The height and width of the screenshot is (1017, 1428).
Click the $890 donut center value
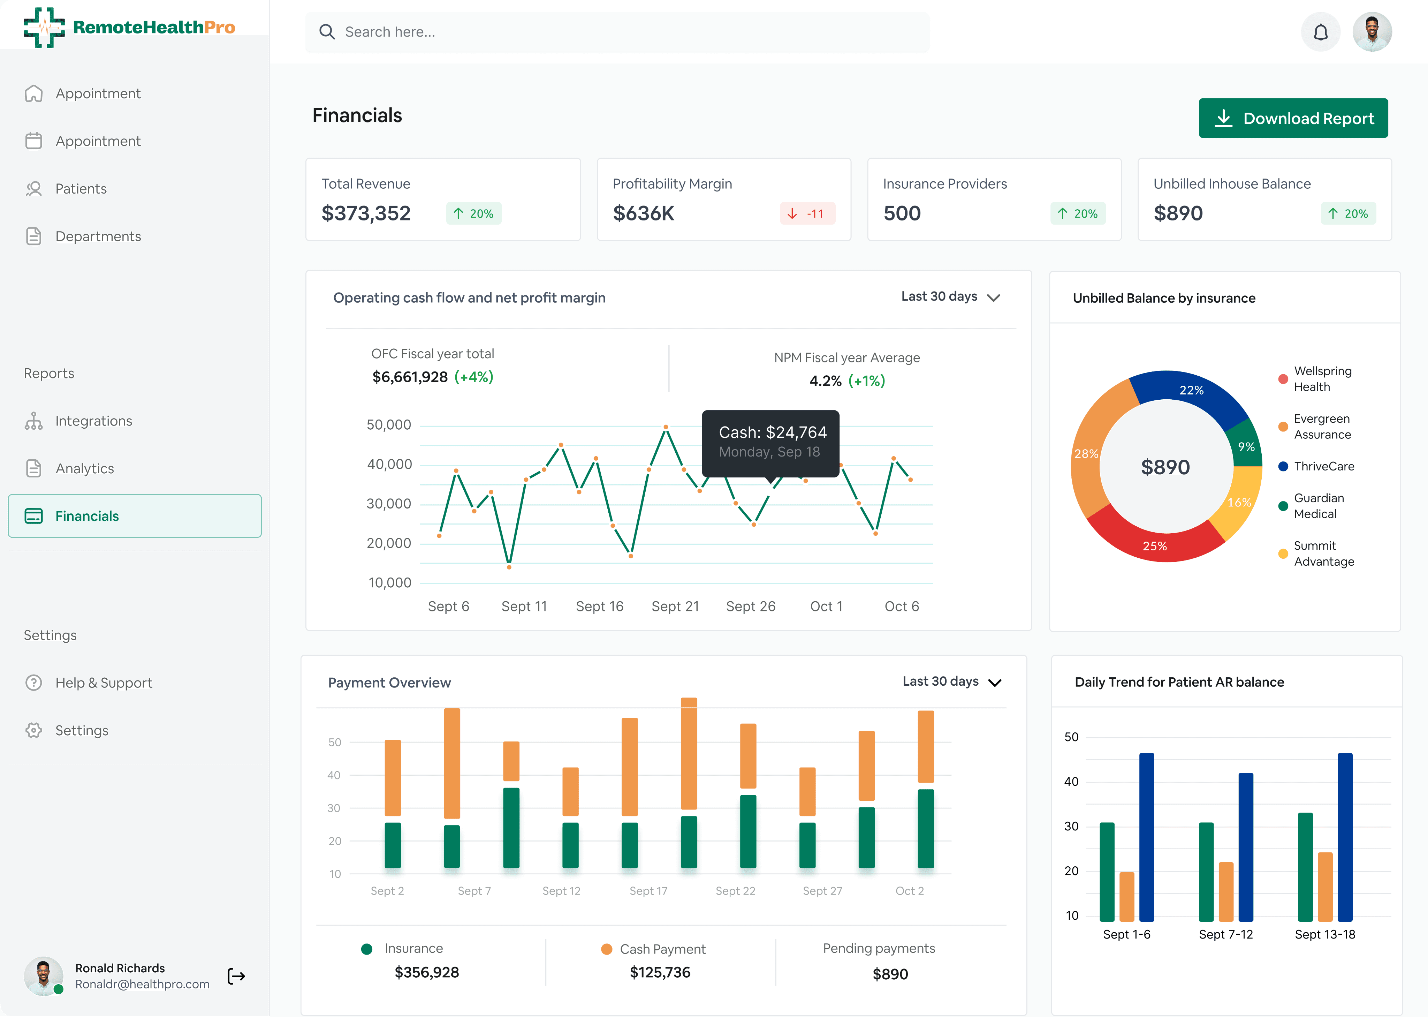(1165, 467)
